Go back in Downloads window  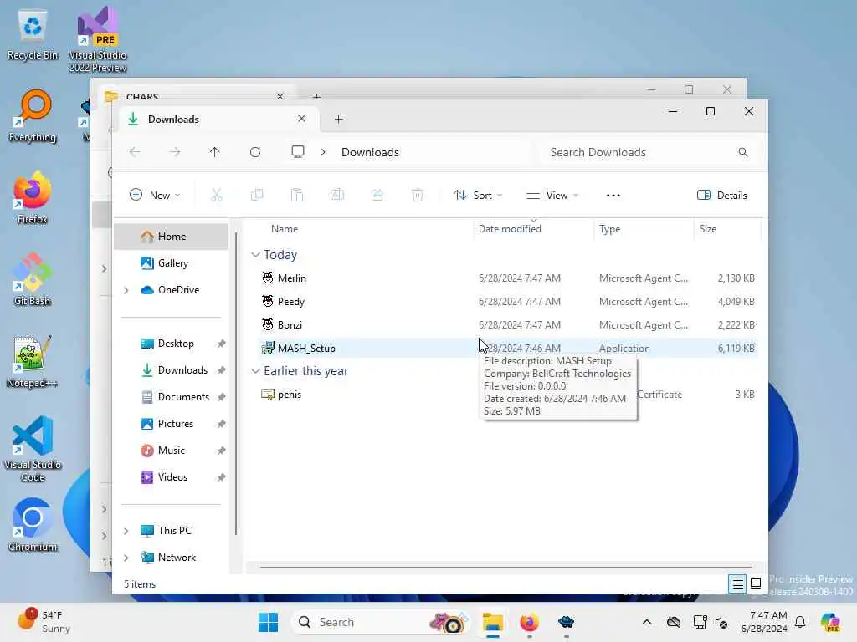[x=135, y=152]
